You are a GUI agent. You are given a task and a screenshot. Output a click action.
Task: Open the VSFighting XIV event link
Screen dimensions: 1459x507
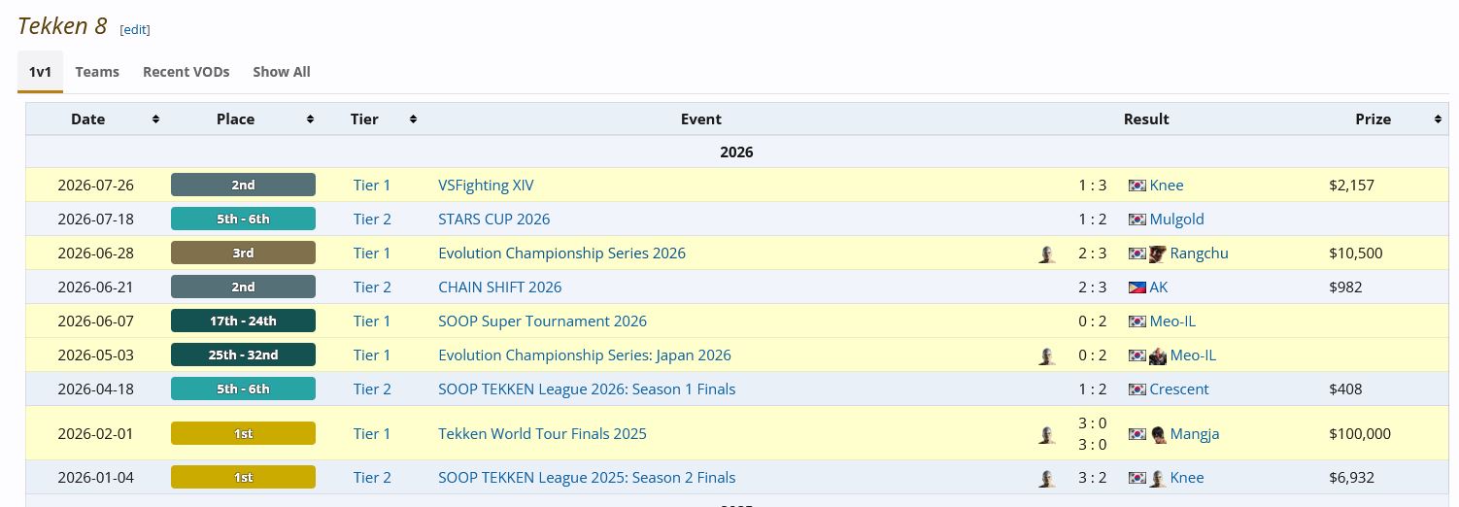pos(486,186)
